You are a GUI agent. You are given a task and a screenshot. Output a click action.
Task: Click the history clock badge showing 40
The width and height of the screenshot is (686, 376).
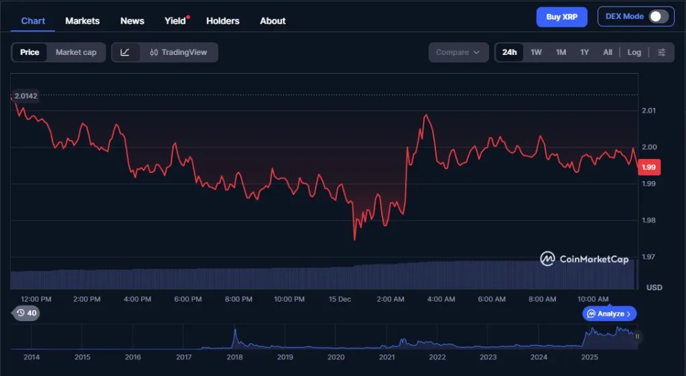click(26, 313)
